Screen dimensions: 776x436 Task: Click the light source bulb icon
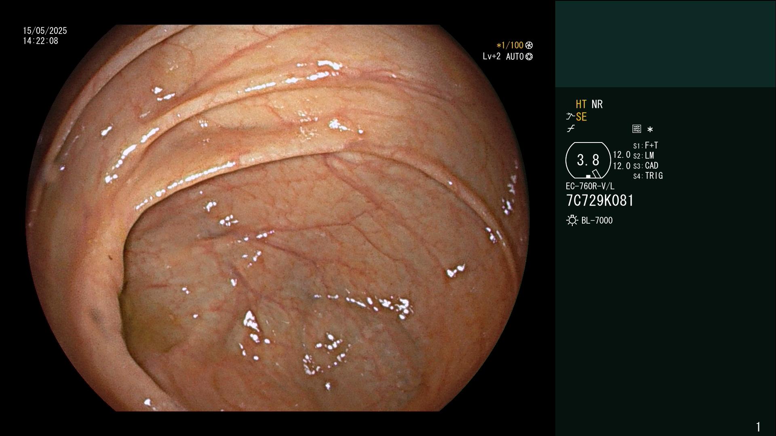coord(572,220)
